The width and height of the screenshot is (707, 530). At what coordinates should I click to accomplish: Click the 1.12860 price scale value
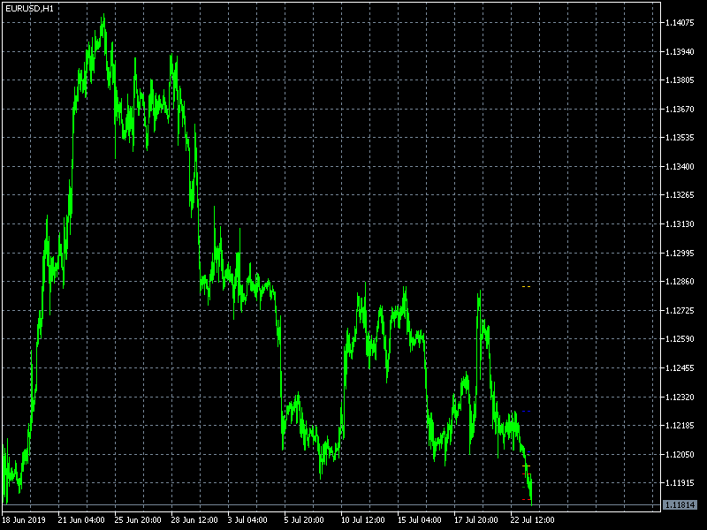(680, 282)
